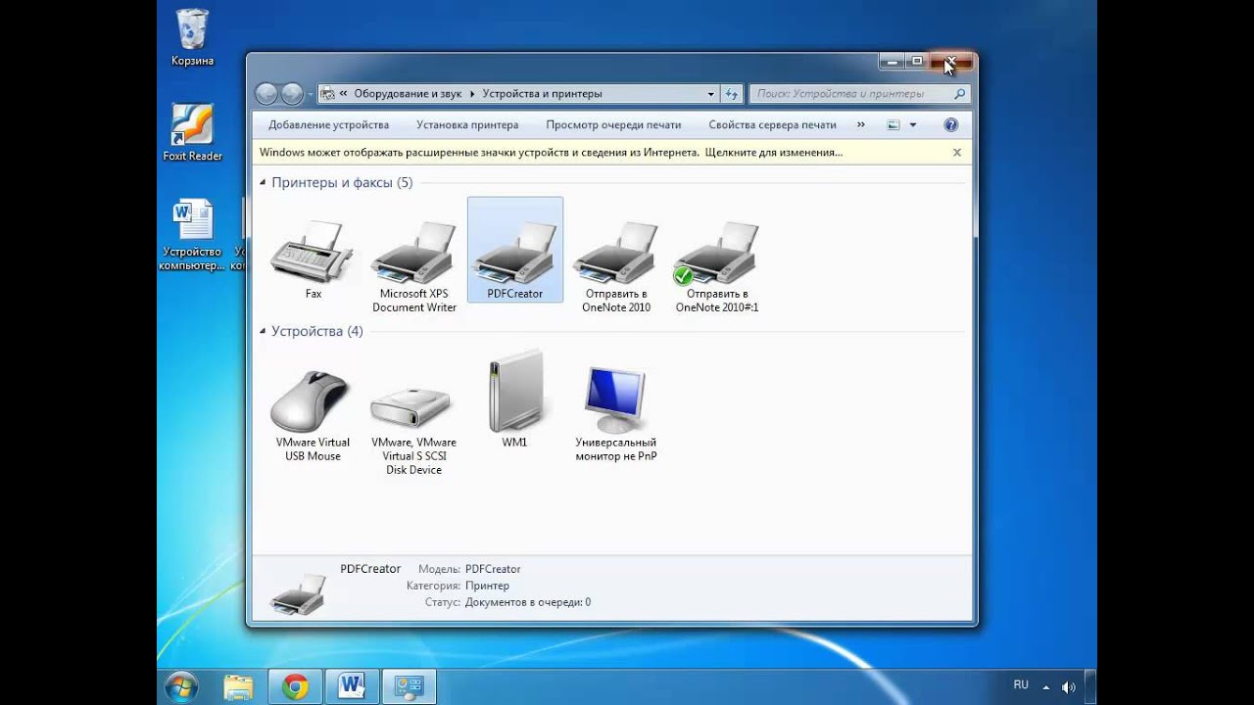Select the PDFCreator printer icon
This screenshot has height=705, width=1254.
(515, 251)
